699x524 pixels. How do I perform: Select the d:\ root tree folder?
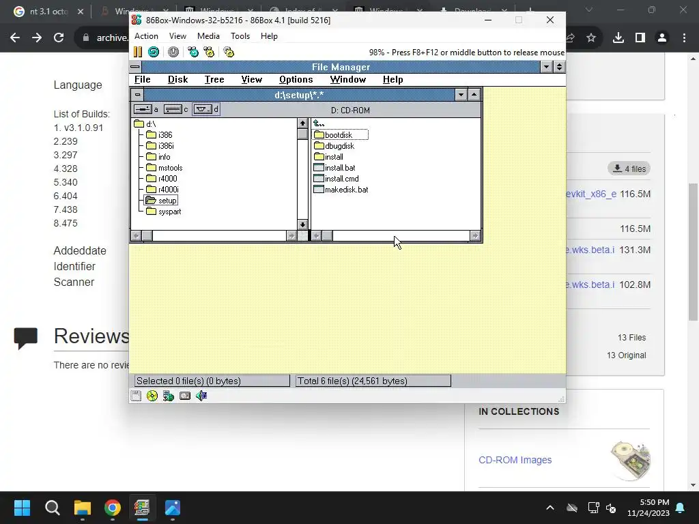[145, 124]
